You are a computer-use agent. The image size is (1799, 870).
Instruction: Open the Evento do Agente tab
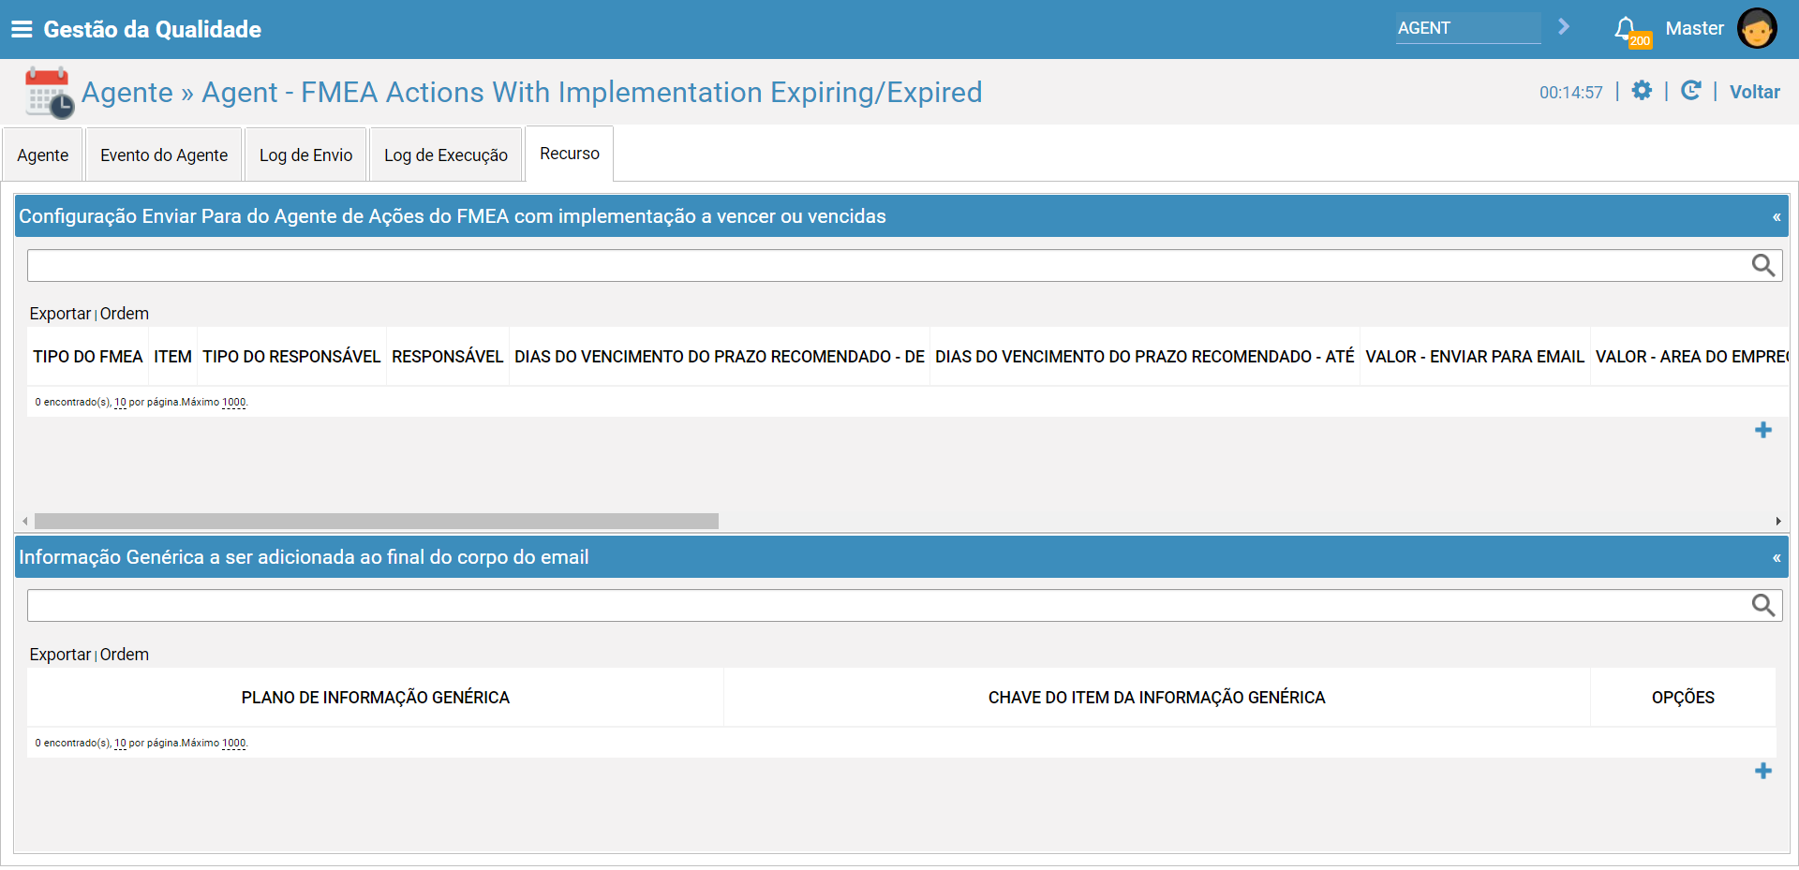click(164, 155)
